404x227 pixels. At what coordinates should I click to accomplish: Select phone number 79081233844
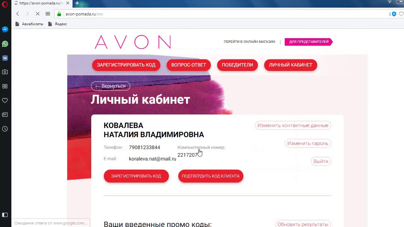point(145,147)
